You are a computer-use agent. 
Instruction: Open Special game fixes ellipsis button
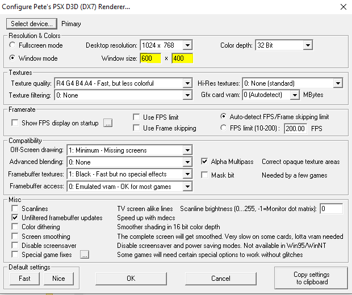85,255
